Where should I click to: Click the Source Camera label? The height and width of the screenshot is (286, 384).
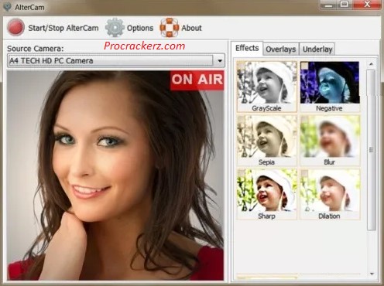click(x=36, y=49)
